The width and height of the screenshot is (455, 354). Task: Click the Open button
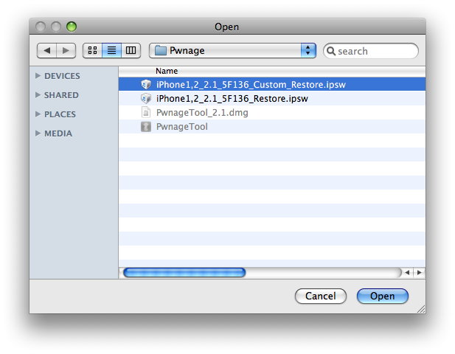click(383, 296)
